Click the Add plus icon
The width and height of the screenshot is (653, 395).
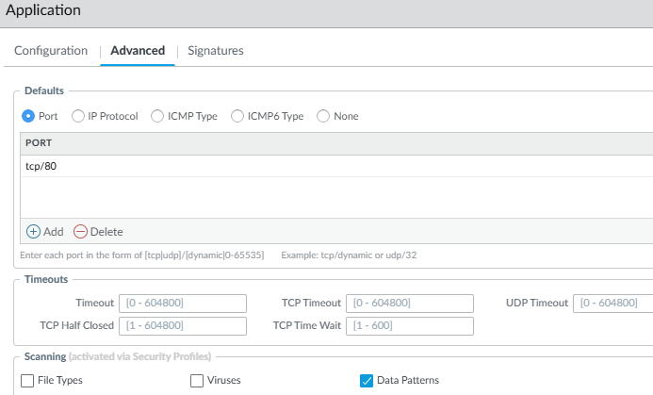point(33,231)
